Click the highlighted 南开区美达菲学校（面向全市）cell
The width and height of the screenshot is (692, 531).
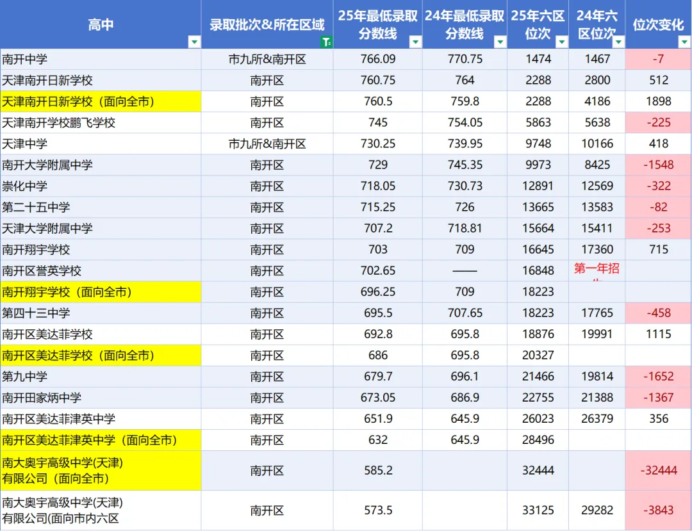coord(101,355)
